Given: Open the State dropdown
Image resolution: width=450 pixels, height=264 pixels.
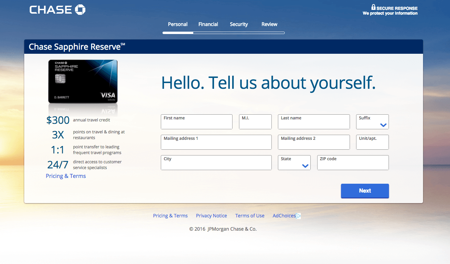Looking at the screenshot, I should click(x=294, y=163).
